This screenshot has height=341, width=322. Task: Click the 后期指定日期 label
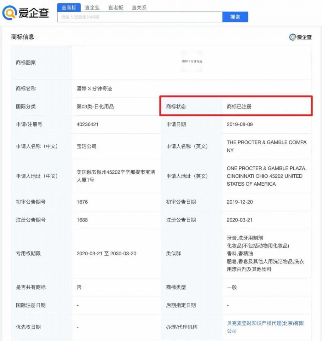point(181,305)
